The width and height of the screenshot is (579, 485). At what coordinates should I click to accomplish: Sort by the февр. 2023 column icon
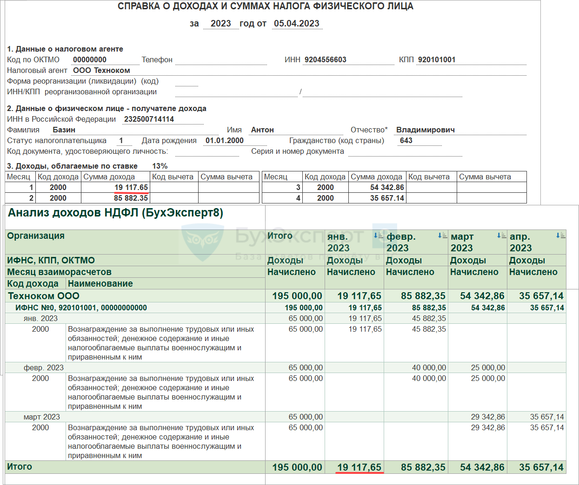443,236
